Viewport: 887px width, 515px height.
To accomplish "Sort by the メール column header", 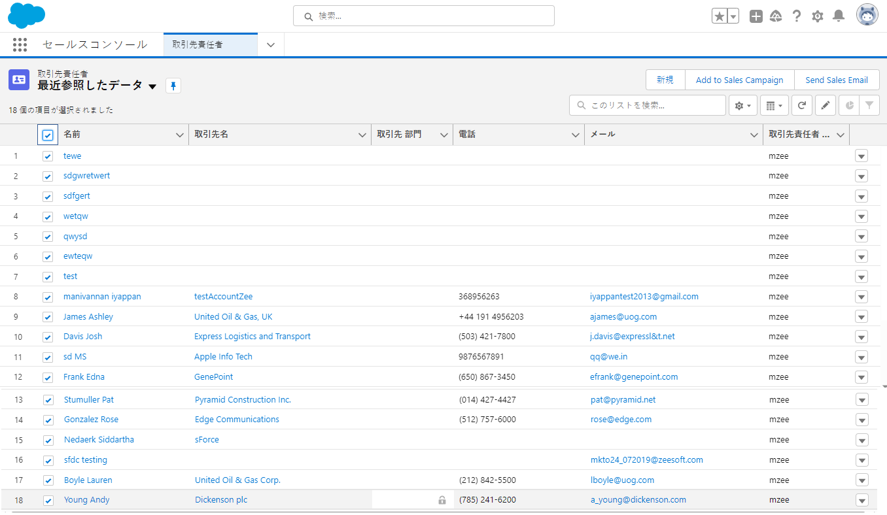I will (x=603, y=135).
